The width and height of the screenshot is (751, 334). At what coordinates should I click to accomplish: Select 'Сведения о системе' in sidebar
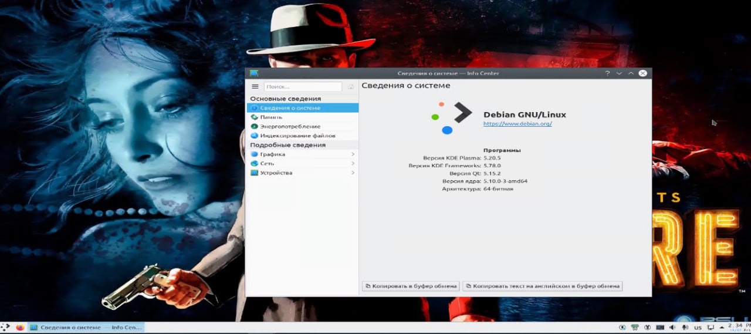[303, 108]
